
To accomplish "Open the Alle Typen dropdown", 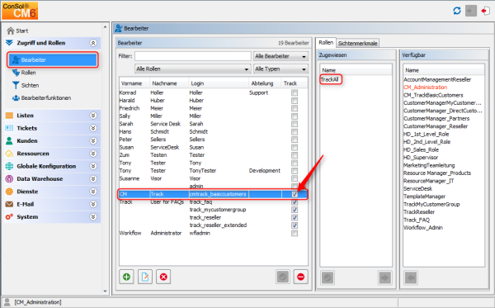I will (280, 69).
